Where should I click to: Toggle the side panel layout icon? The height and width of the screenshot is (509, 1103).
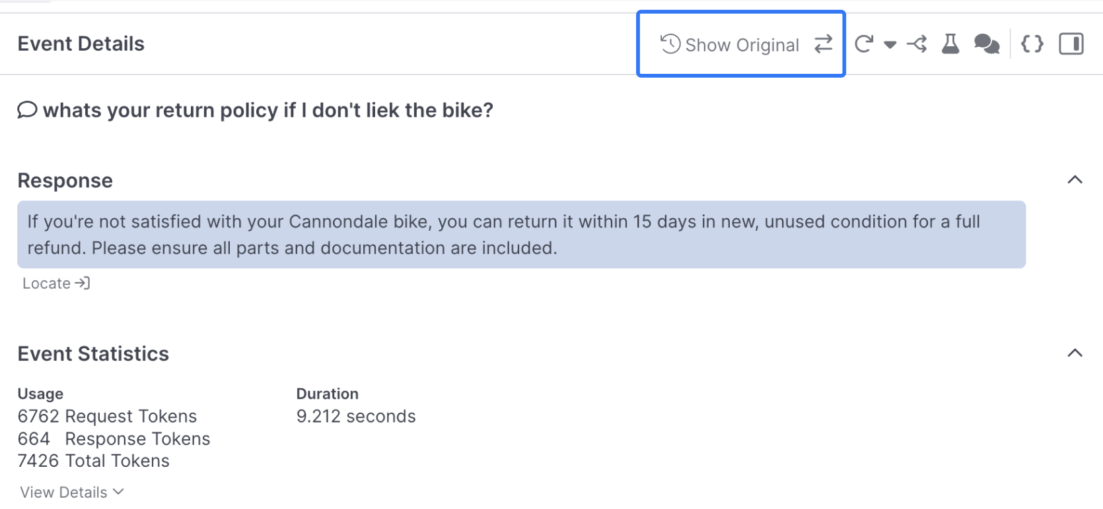click(x=1071, y=44)
